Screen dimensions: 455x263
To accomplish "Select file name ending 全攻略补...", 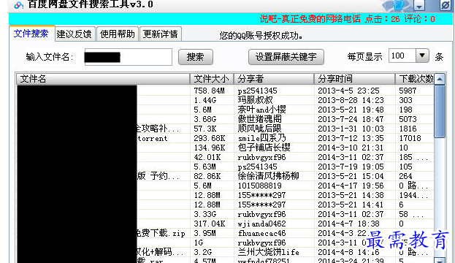I will pyautogui.click(x=158, y=129).
